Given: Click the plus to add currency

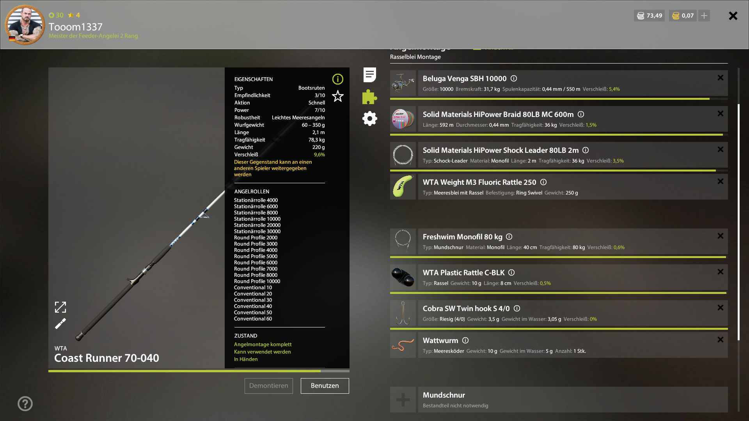Looking at the screenshot, I should point(704,16).
